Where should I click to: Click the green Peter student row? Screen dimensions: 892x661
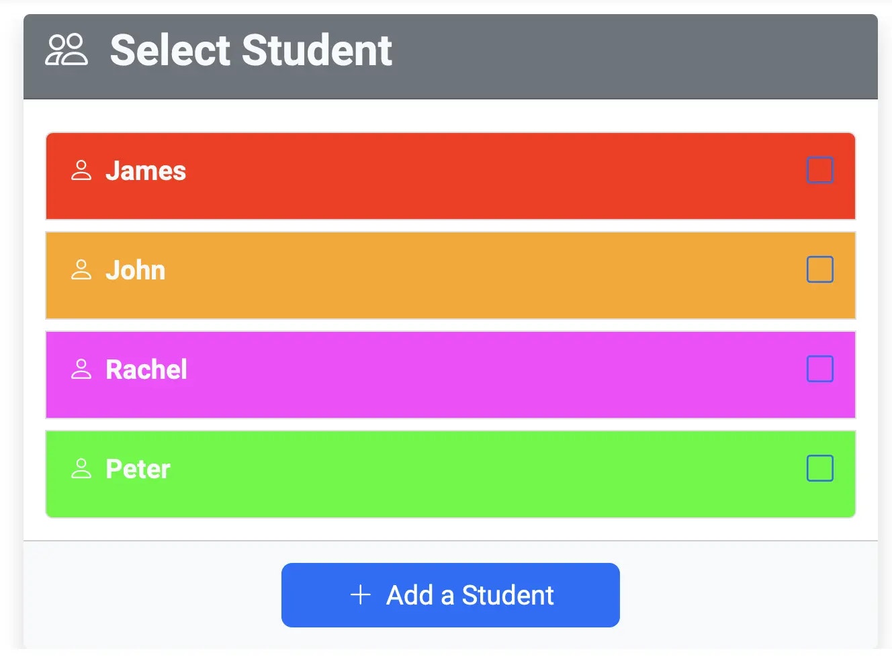[x=451, y=474]
